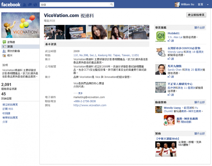This screenshot has height=166, width=212.
Task: Click the address link 11F, No.398 Keelung Rd
Action: click(106, 55)
